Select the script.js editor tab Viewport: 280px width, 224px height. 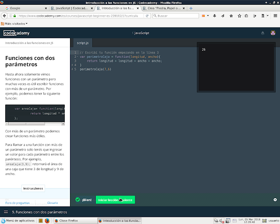coord(83,43)
